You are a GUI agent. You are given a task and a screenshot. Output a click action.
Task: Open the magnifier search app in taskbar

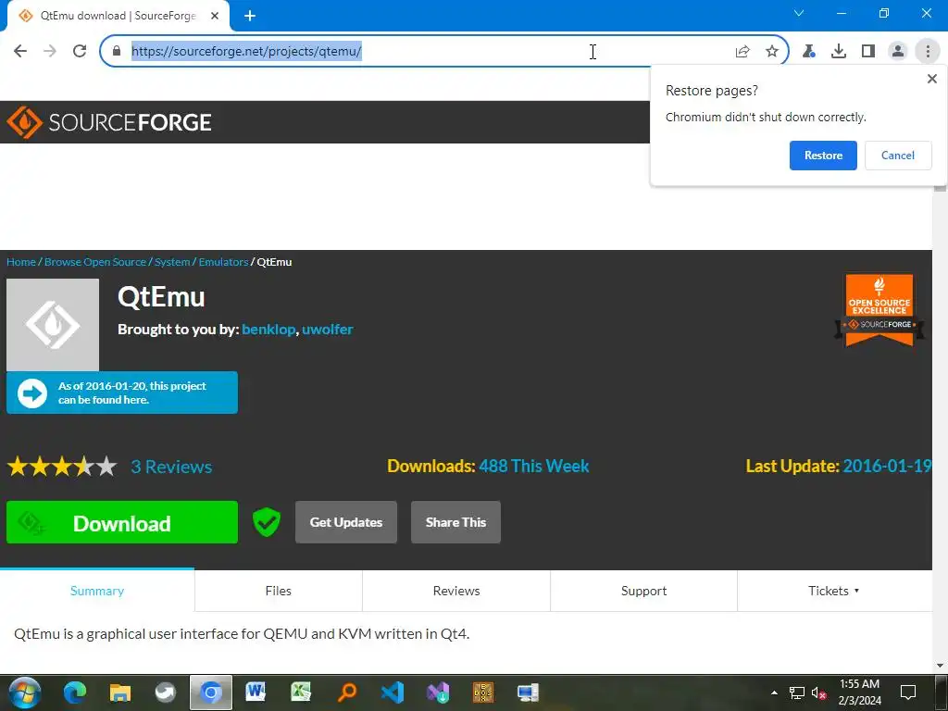(347, 692)
